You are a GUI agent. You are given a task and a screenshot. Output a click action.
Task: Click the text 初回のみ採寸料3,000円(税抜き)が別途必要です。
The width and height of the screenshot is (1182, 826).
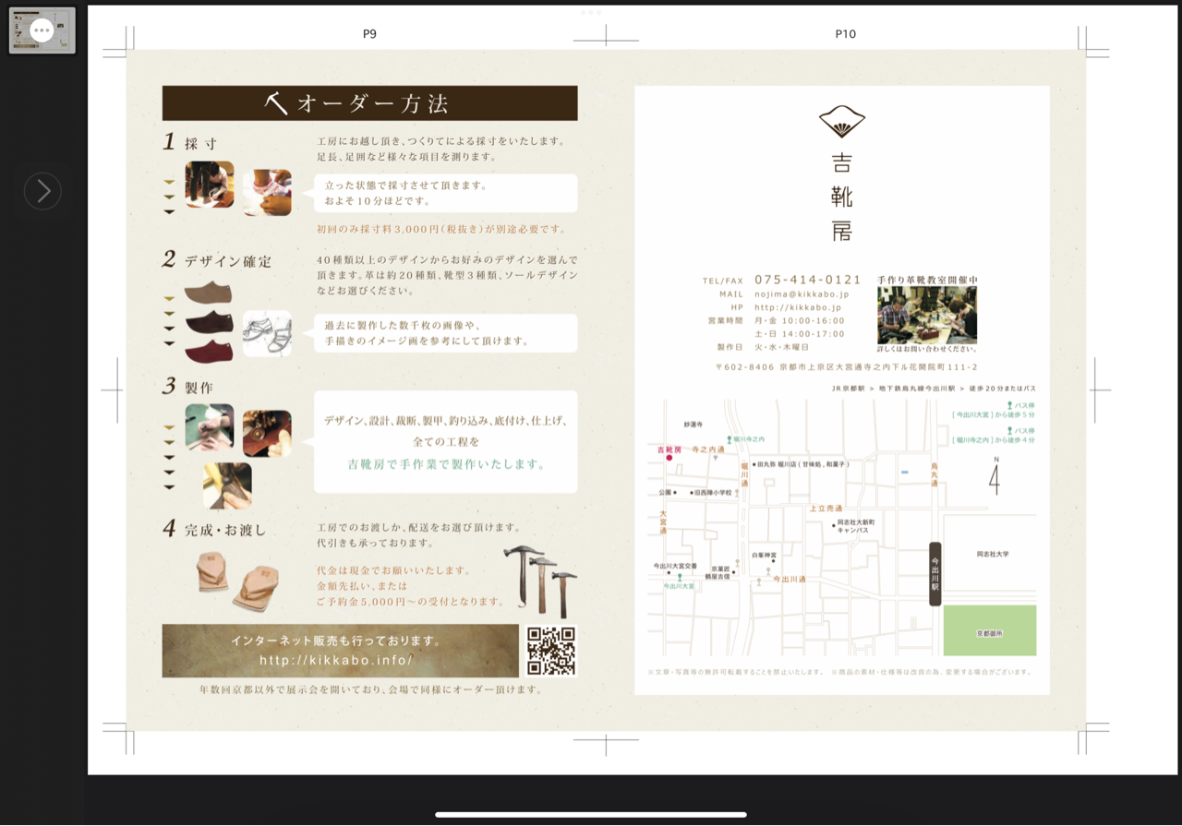click(441, 229)
